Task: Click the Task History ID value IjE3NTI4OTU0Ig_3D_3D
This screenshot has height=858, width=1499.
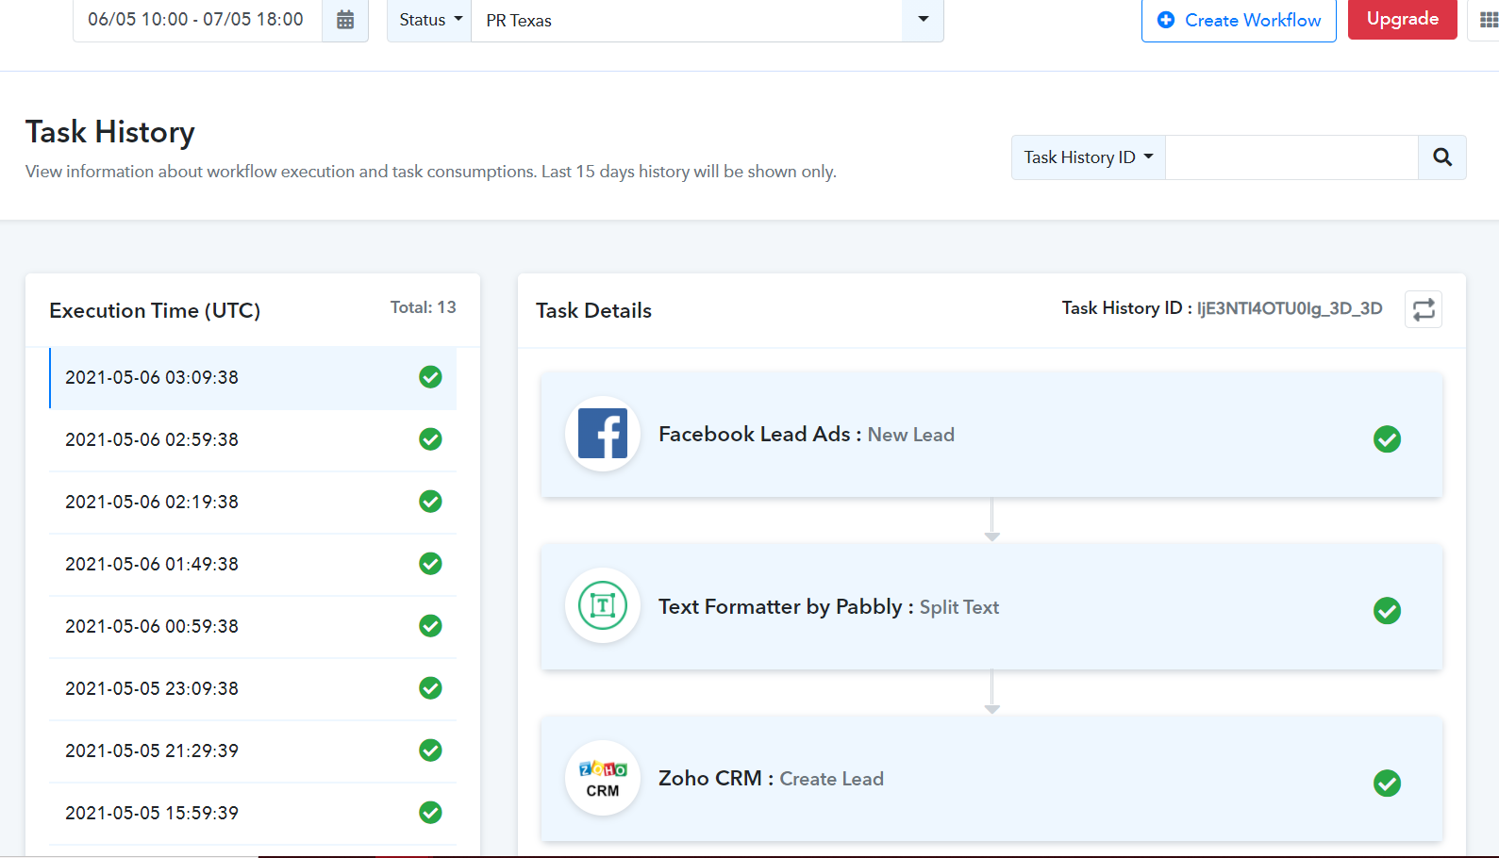Action: (1290, 308)
